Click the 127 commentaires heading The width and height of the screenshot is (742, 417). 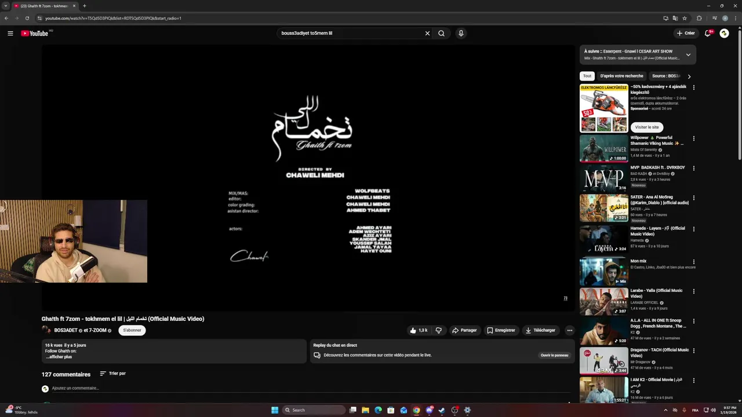click(x=66, y=375)
